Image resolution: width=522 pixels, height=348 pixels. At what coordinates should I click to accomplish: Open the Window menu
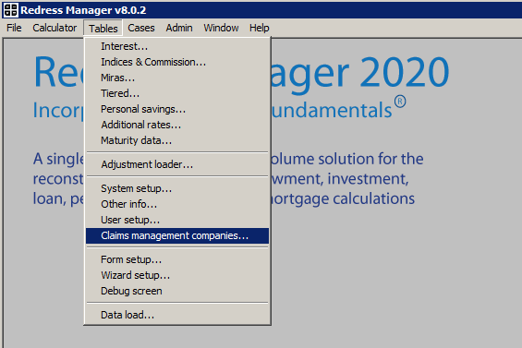[221, 28]
